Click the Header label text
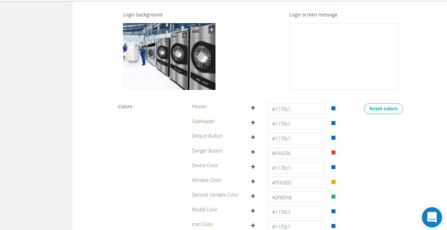 pos(199,106)
